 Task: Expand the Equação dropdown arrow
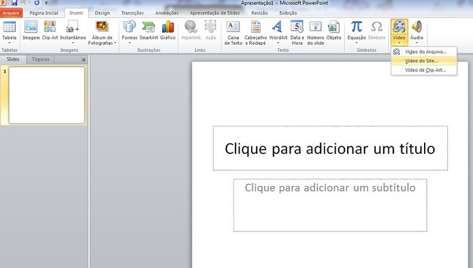click(x=356, y=43)
